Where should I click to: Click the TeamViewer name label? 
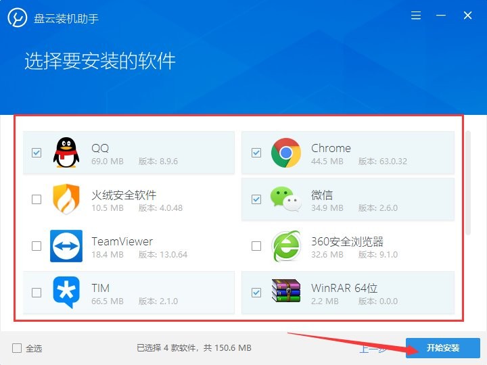(x=122, y=241)
